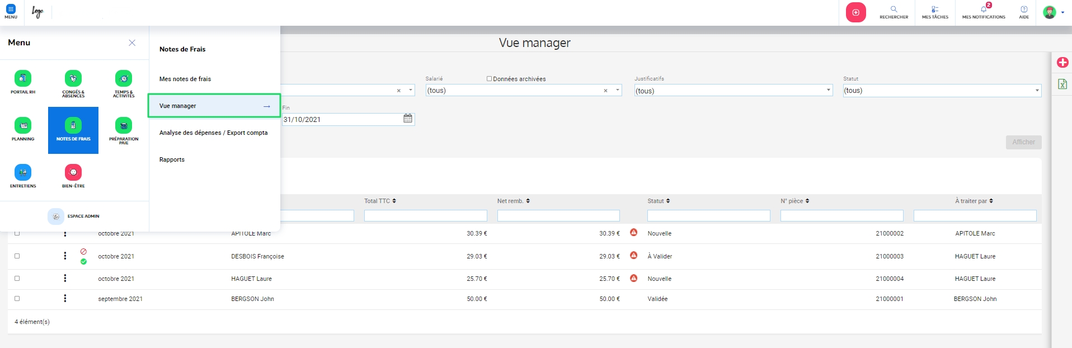
Task: Open the Mes Notifications bell
Action: point(983,12)
